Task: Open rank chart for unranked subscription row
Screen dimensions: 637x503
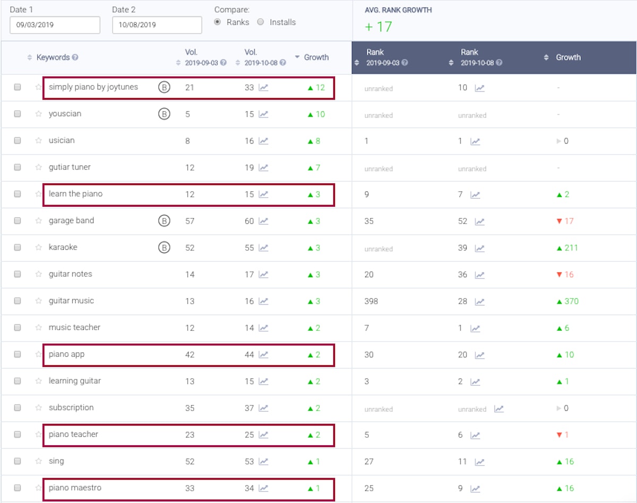Action: click(x=498, y=409)
